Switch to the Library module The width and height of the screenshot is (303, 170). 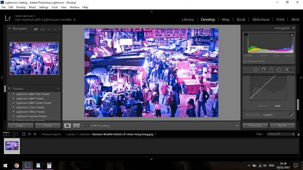(x=188, y=20)
